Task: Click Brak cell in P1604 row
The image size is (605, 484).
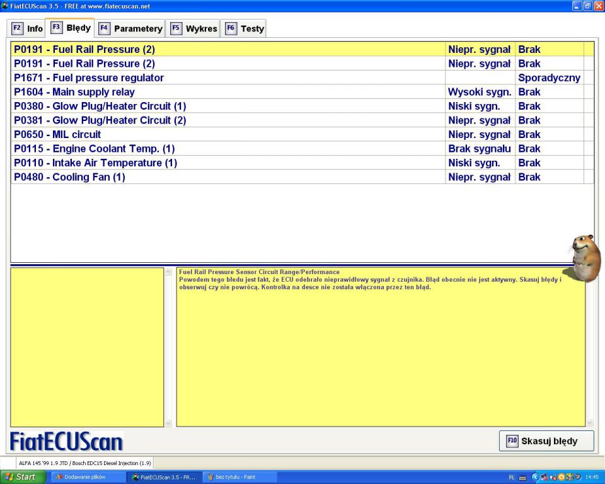Action: 549,92
